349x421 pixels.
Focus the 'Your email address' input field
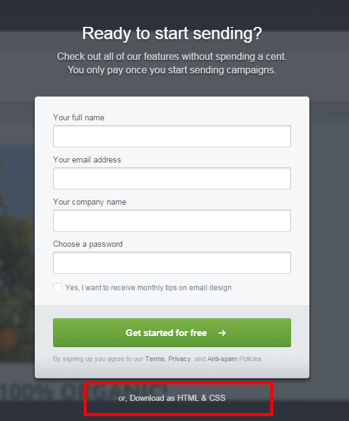click(x=172, y=178)
